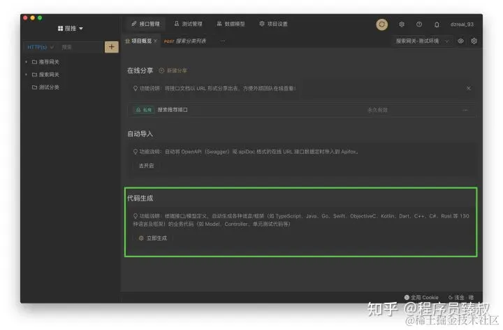Click the yellow plus add button

click(x=112, y=47)
